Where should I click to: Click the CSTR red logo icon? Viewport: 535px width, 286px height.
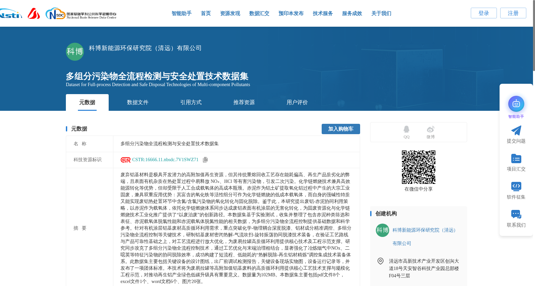(126, 160)
